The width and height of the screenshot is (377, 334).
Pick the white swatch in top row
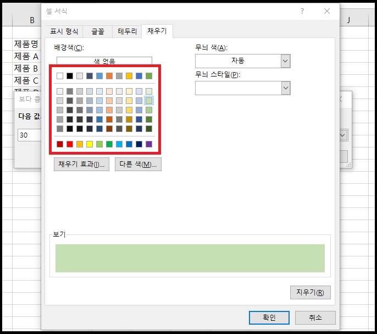(60, 76)
